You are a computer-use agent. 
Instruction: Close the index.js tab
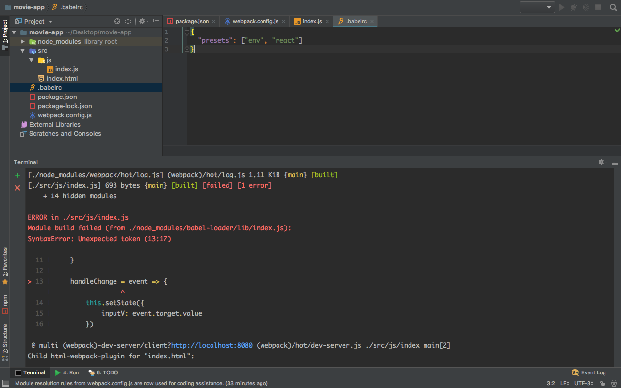click(x=327, y=21)
